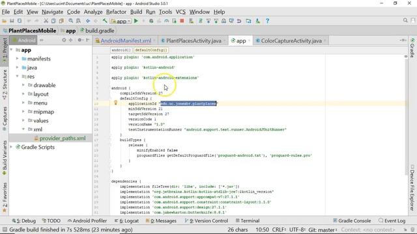
Task: Click the Save All toolbar icon
Action: click(12, 21)
